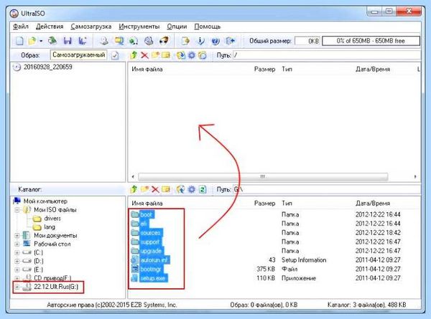
Task: Click the Save As toolbar icon
Action: pyautogui.click(x=83, y=41)
